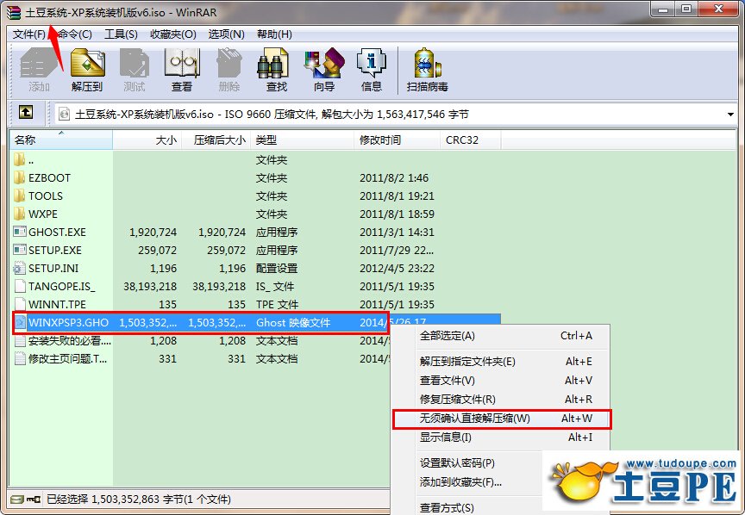Click the WINXPSP3.GHO file icon
745x515 pixels.
coord(20,322)
